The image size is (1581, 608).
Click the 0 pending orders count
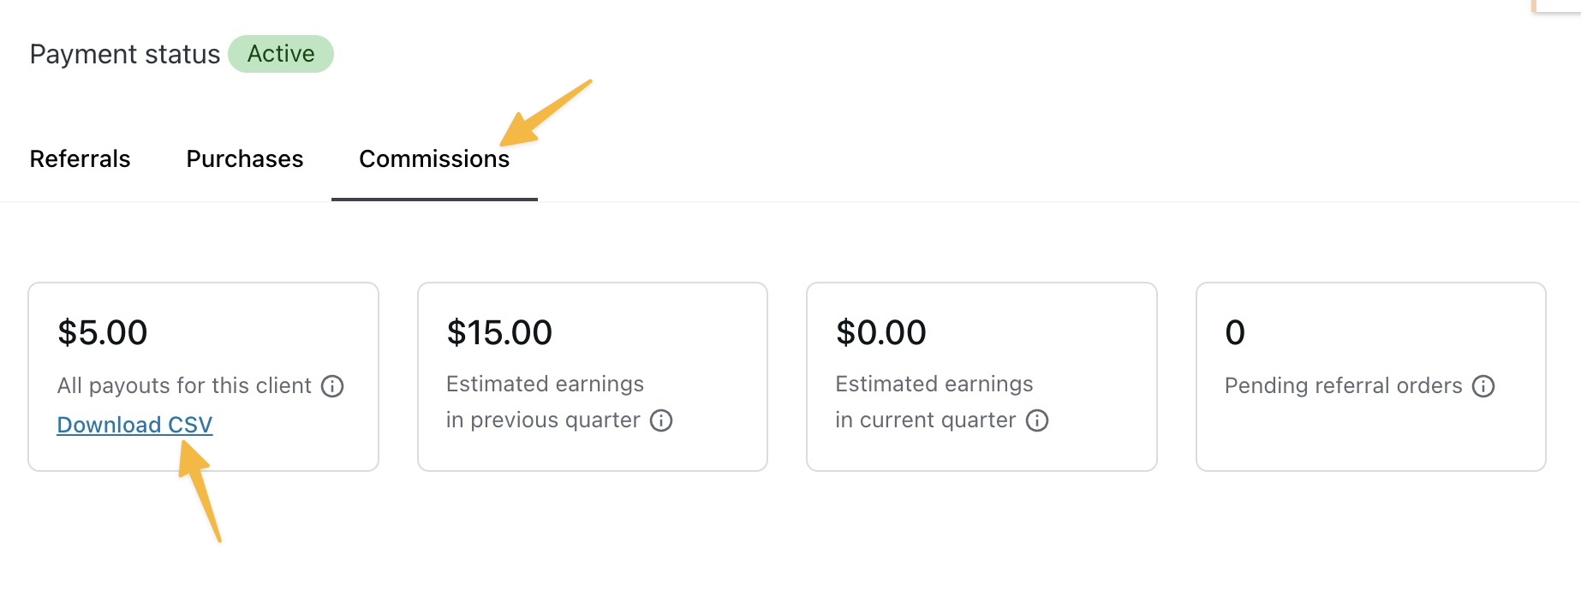[1235, 332]
